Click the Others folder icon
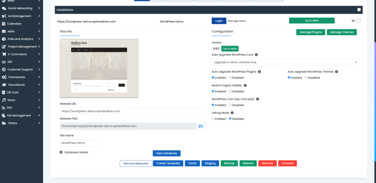This screenshot has height=183, width=376. tap(4, 123)
